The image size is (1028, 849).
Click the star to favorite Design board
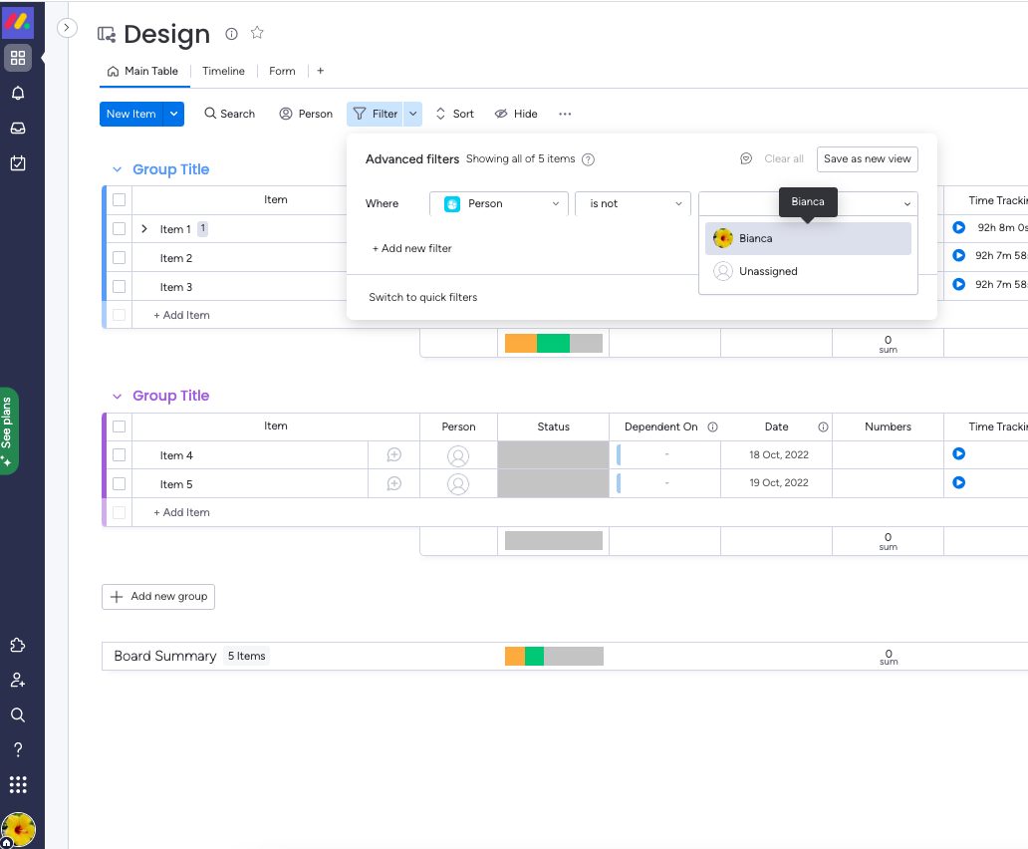[257, 33]
